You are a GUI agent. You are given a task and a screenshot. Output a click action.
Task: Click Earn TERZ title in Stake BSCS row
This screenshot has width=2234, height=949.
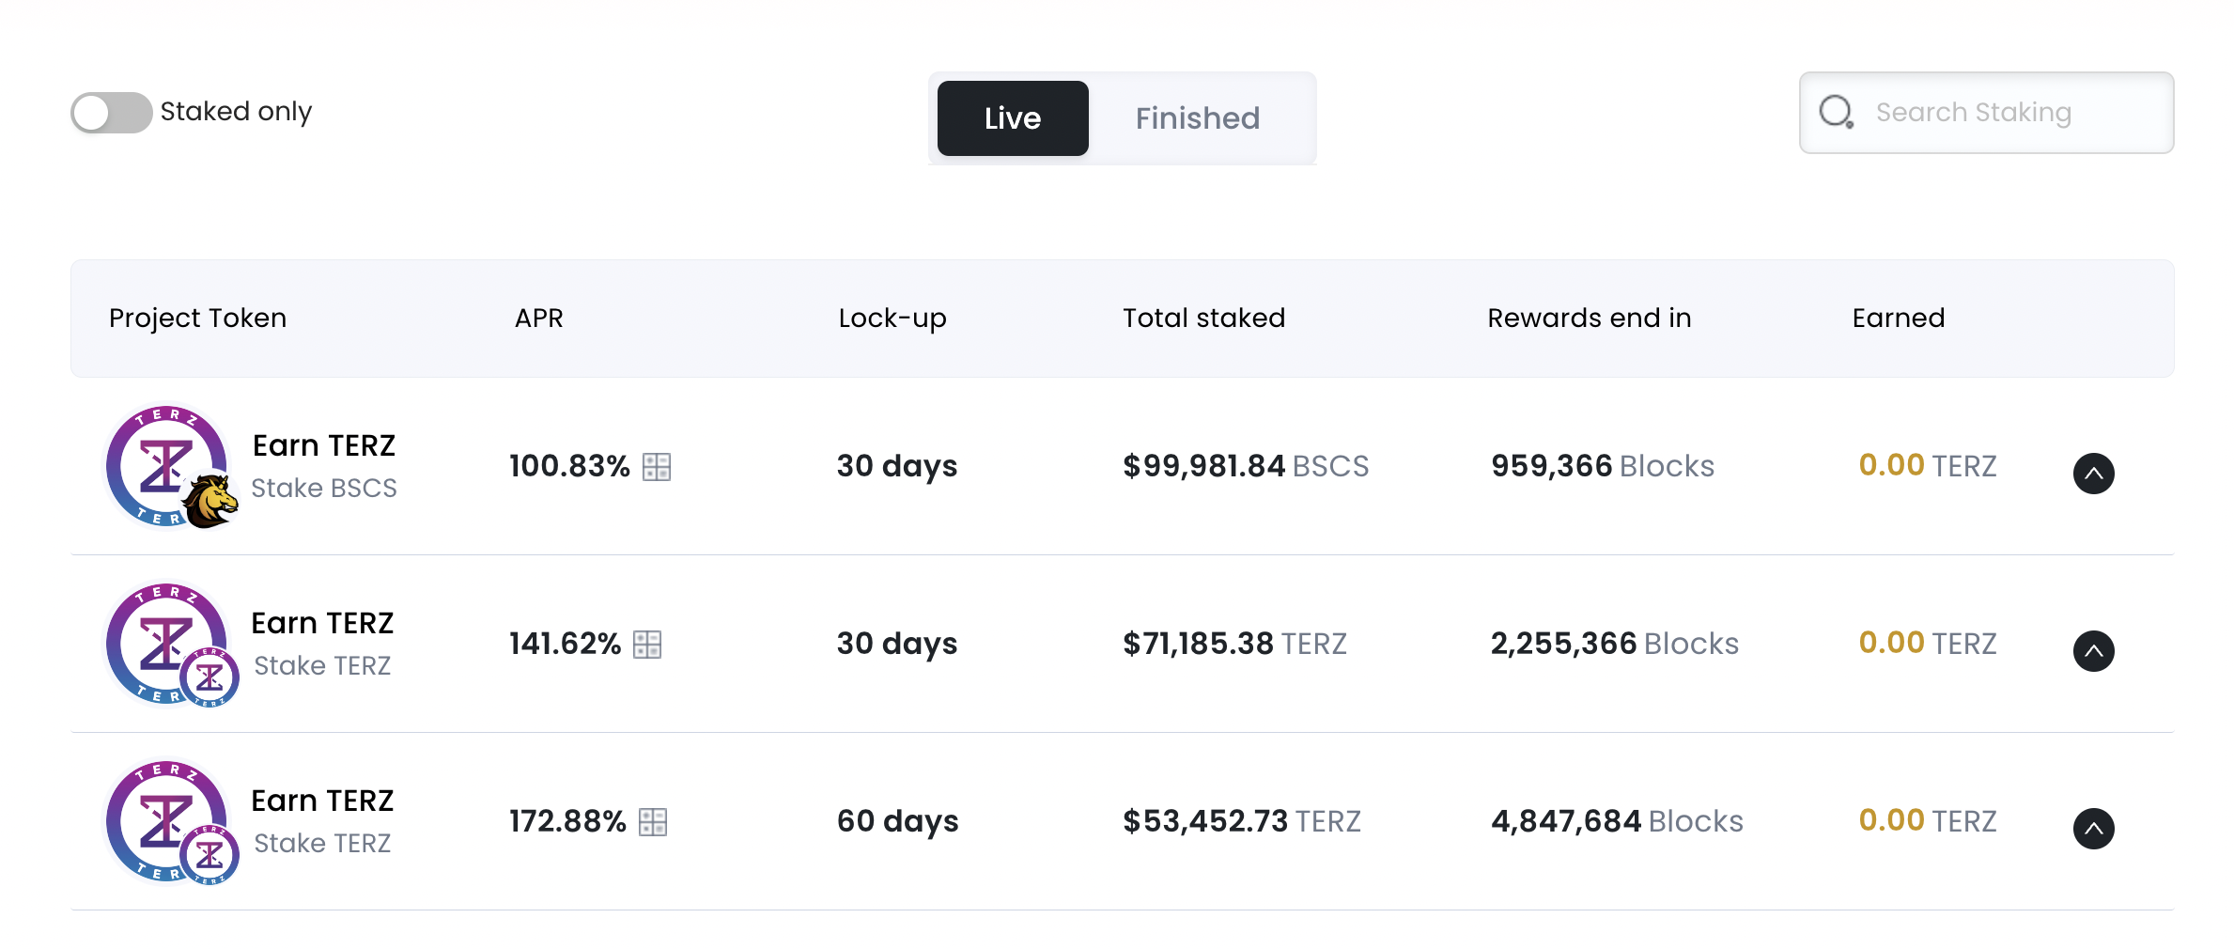click(x=324, y=445)
